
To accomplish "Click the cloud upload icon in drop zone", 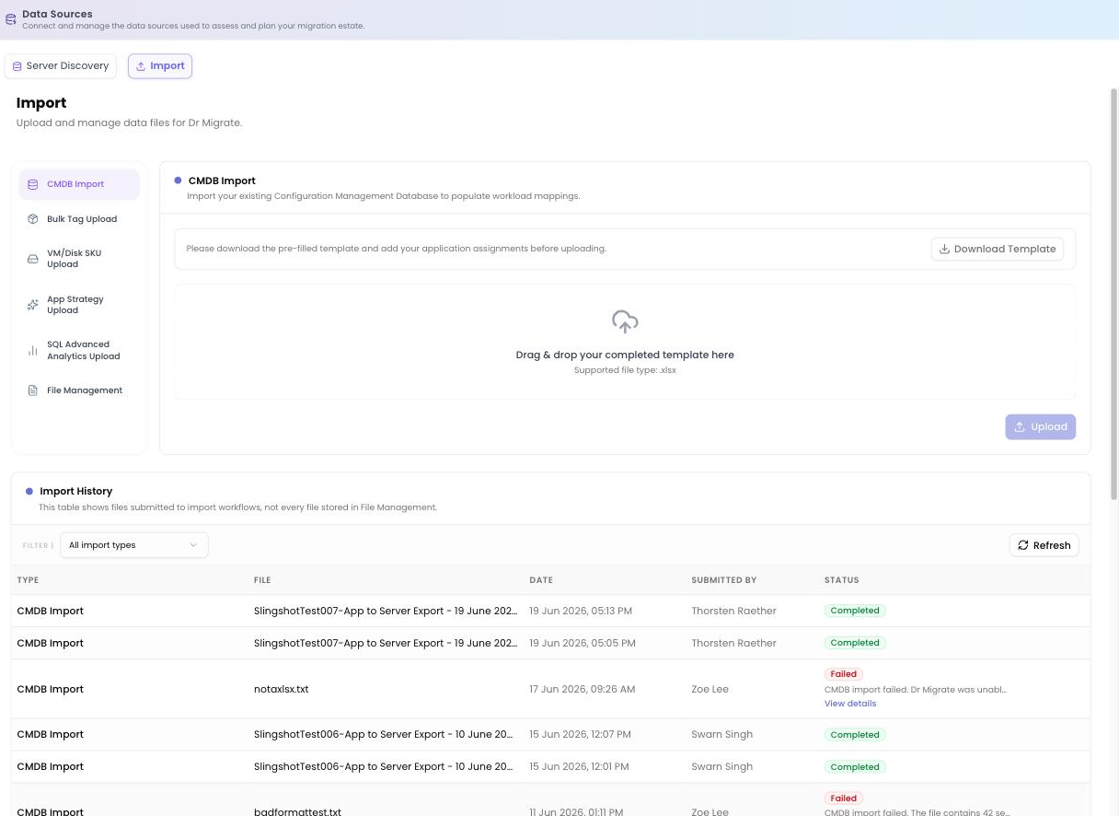I will [625, 321].
